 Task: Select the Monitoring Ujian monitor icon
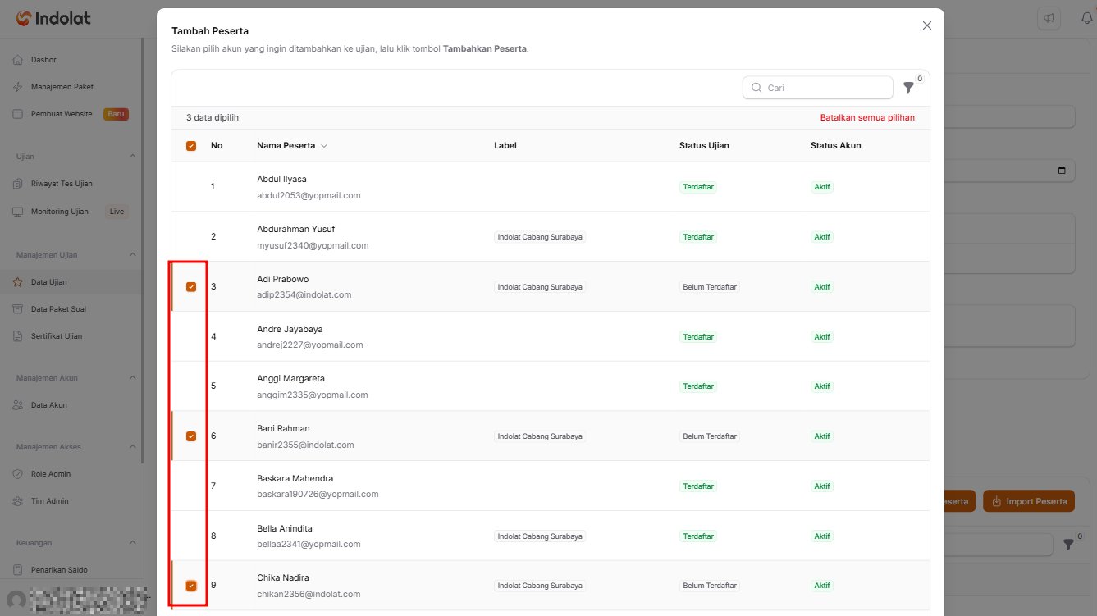[17, 212]
